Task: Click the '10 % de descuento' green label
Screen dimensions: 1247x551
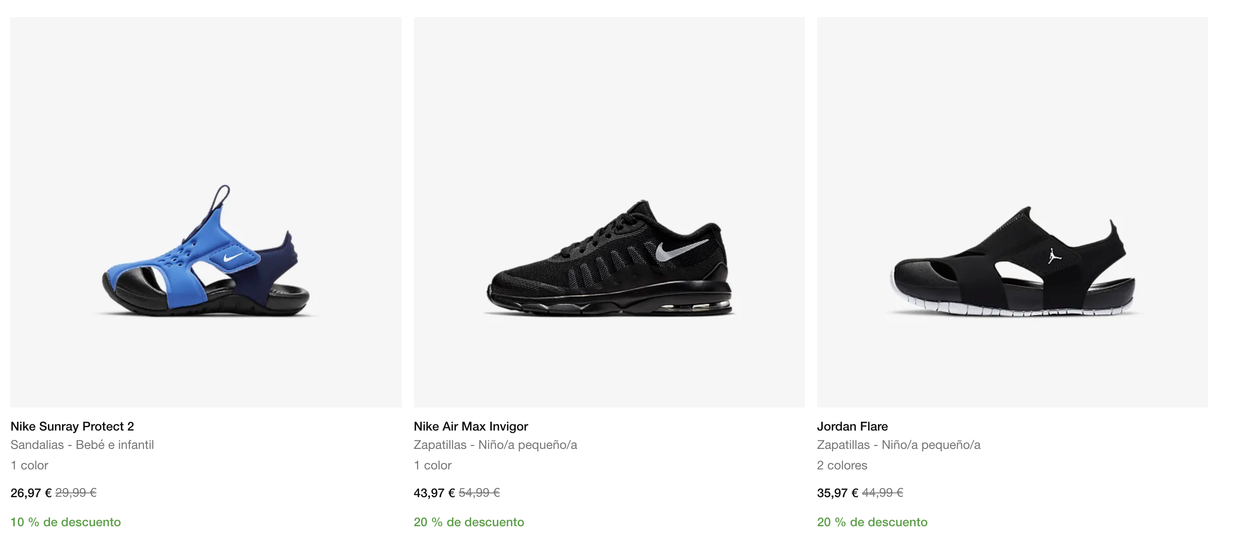Action: pyautogui.click(x=66, y=522)
